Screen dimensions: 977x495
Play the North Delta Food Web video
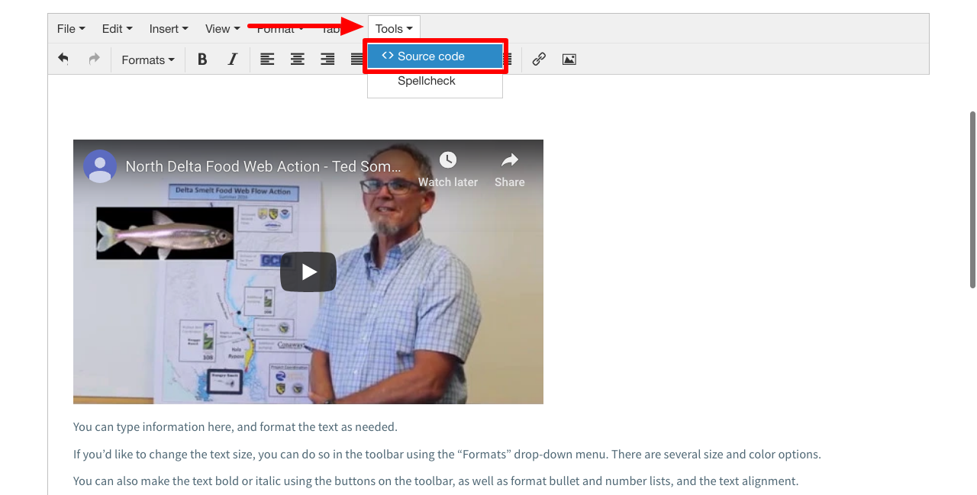tap(308, 272)
